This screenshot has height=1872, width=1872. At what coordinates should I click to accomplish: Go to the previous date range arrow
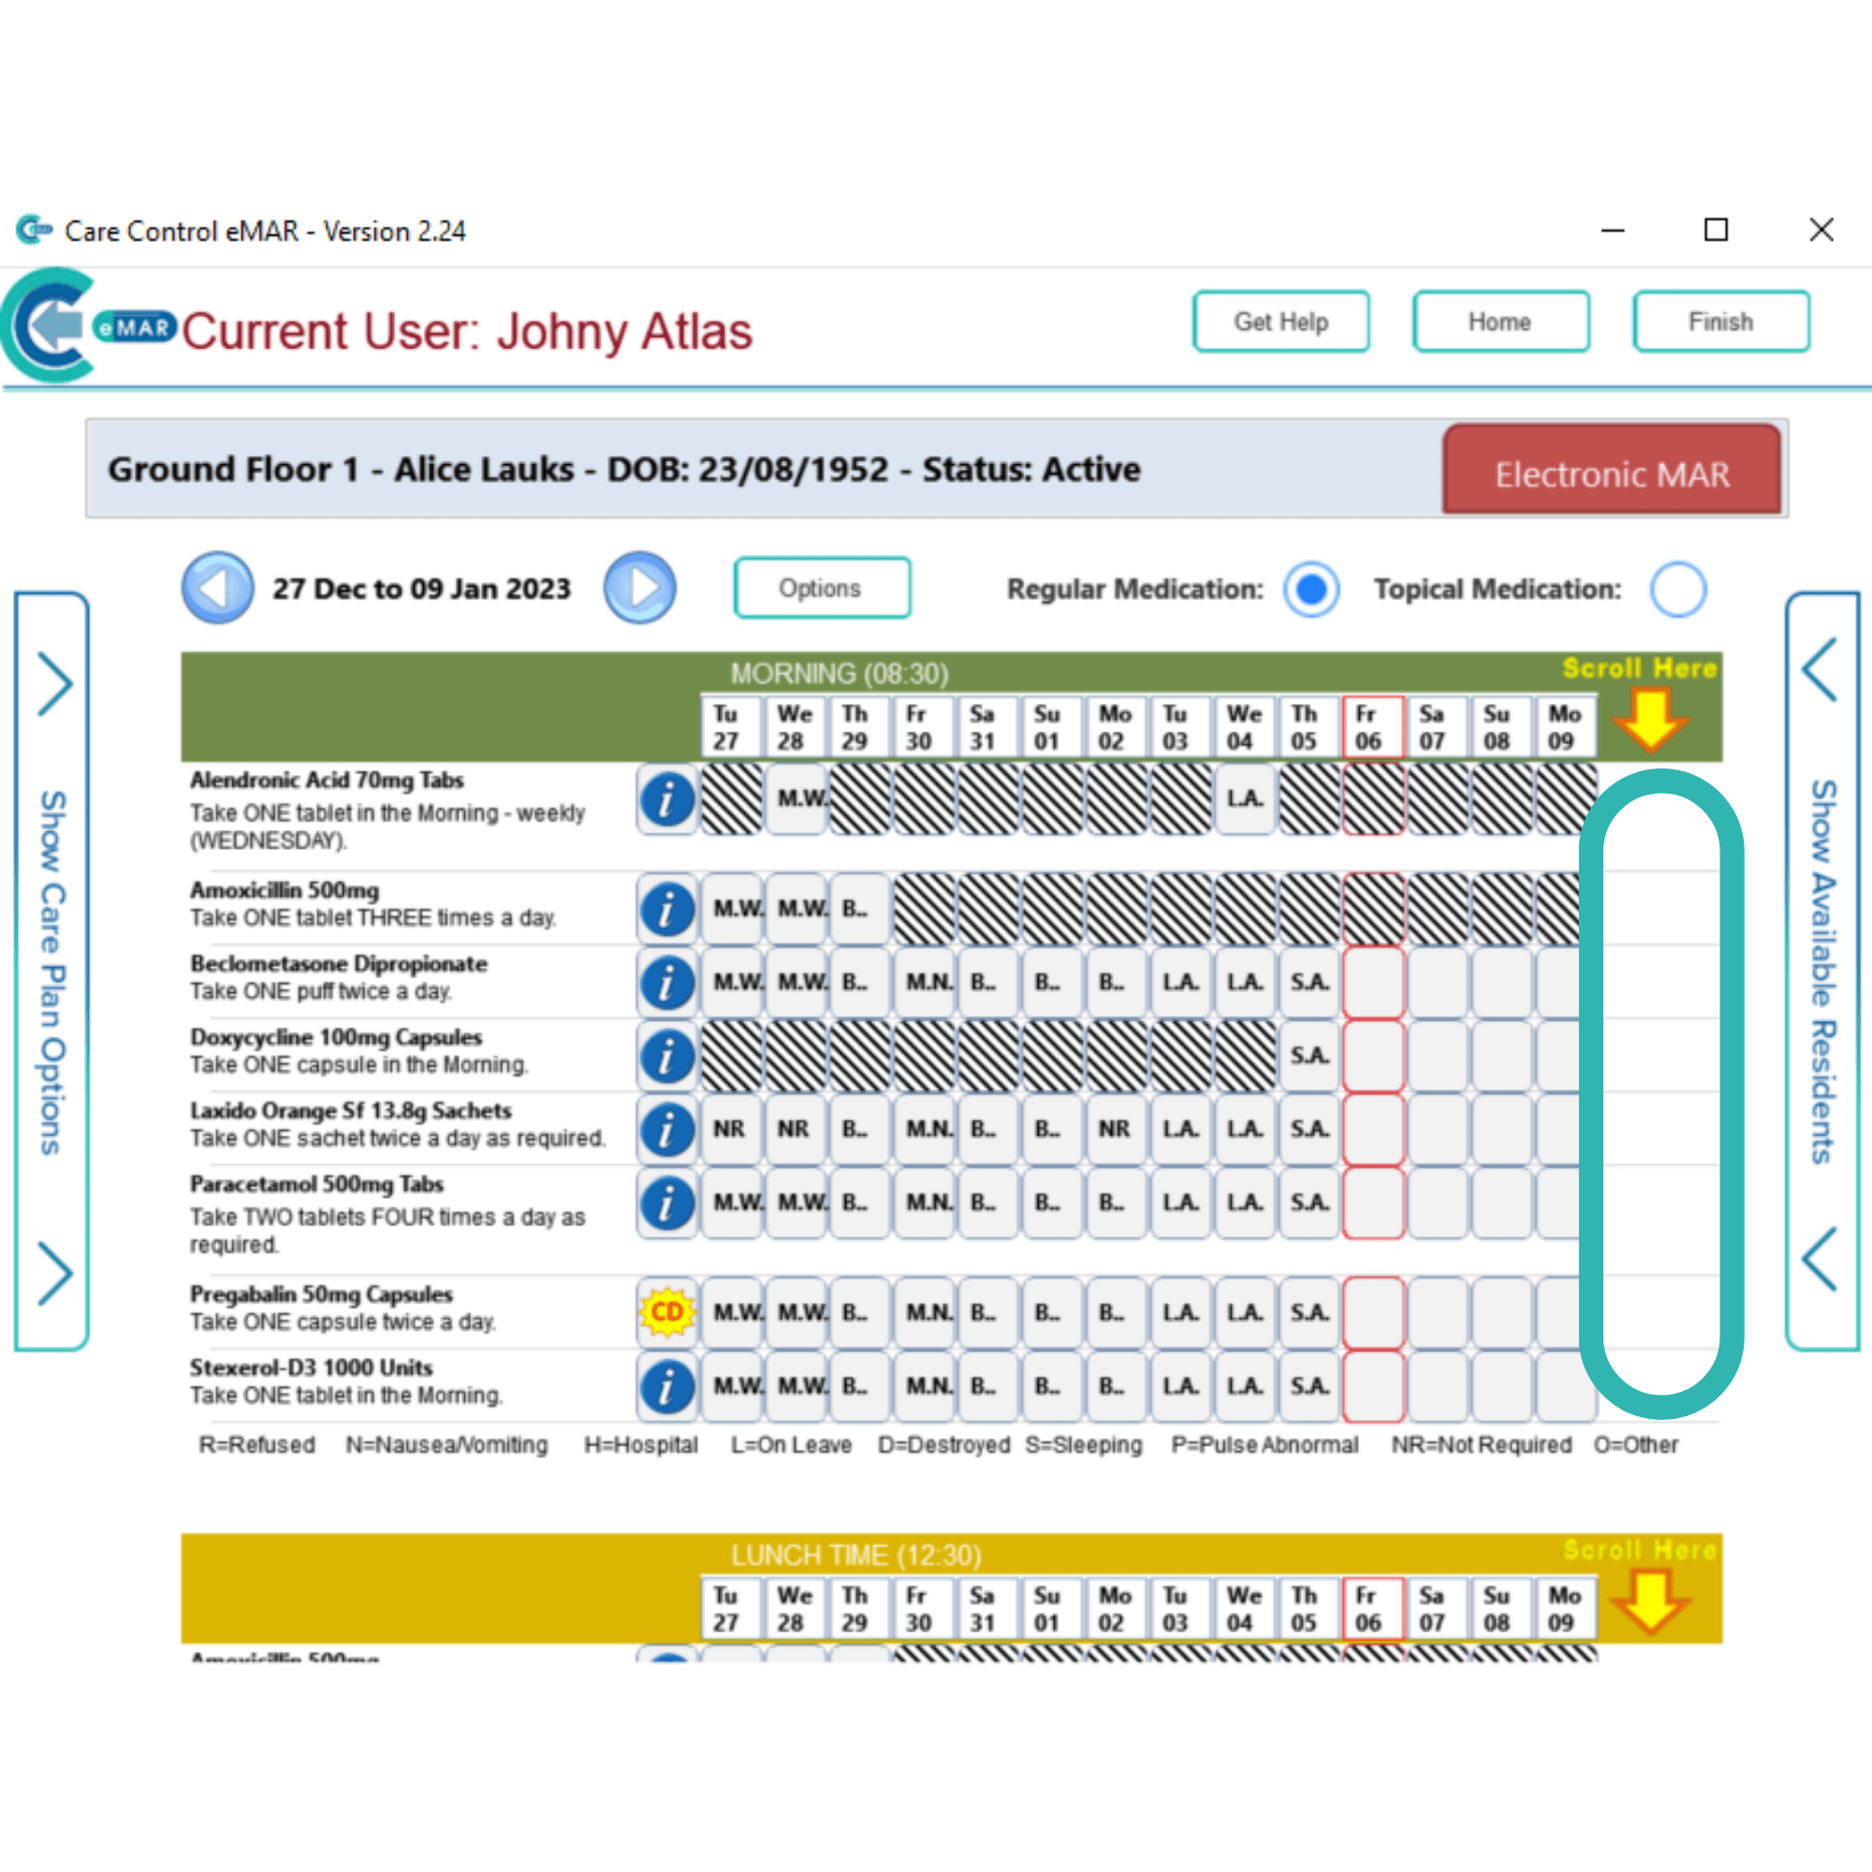(x=218, y=587)
